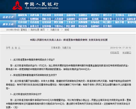
Task: Click 网上调查 in the bottom nav row
Action: tap(71, 26)
